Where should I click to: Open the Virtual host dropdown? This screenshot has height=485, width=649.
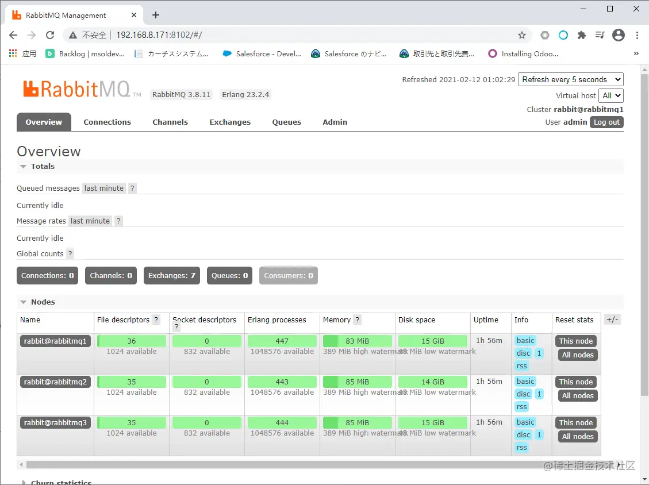tap(611, 95)
